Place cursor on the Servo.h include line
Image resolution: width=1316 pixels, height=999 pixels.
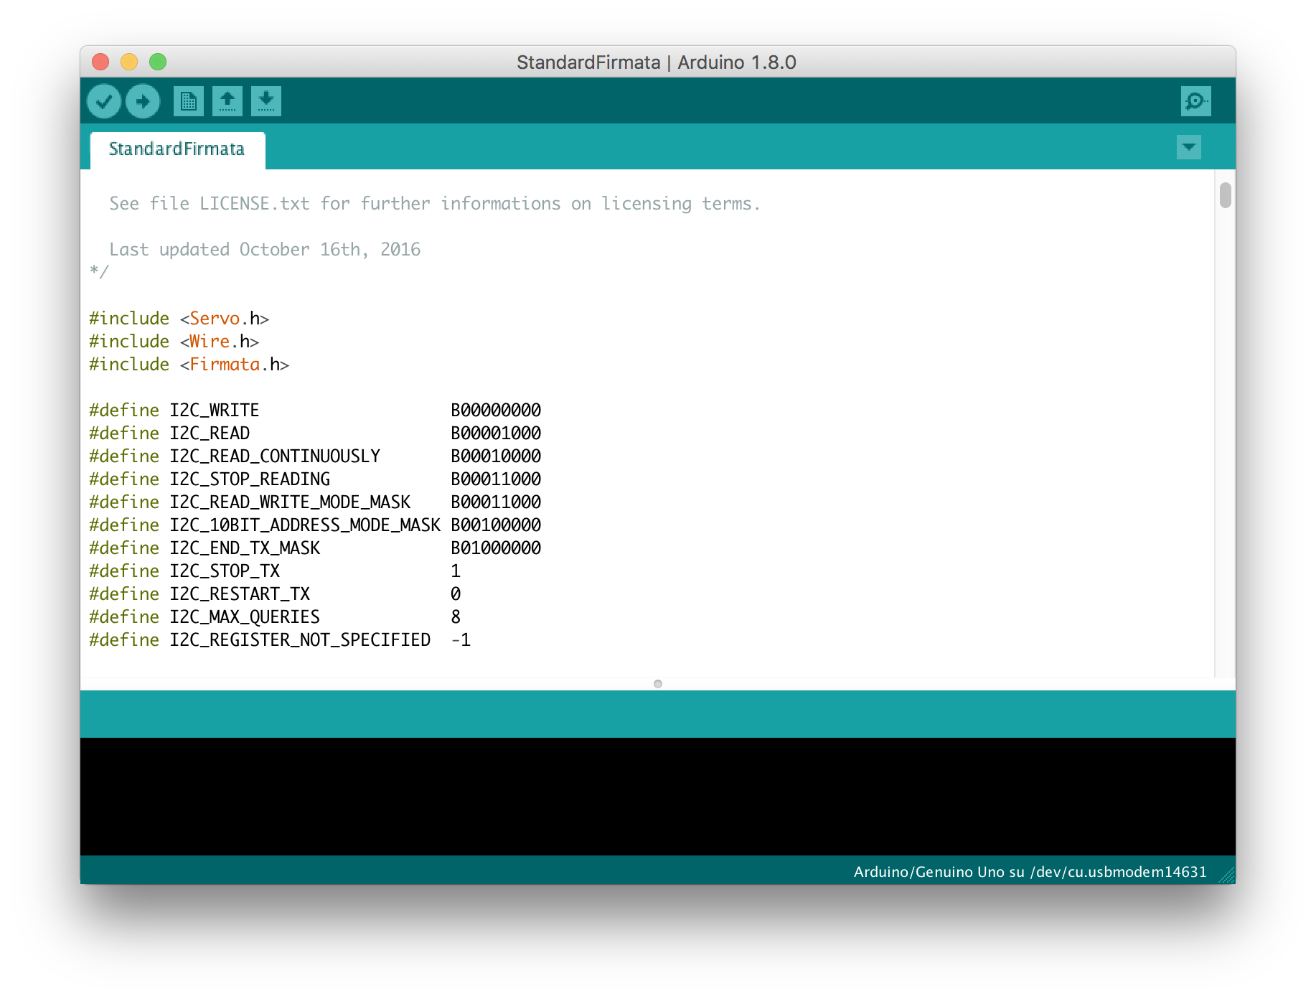179,319
